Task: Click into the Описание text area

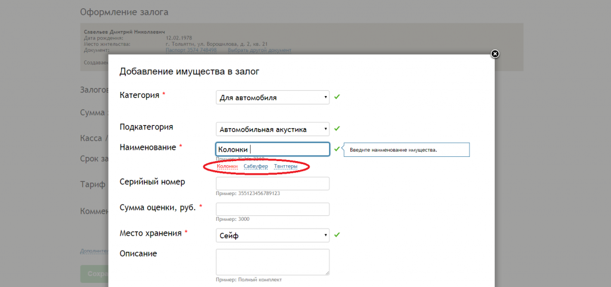Action: [x=272, y=262]
